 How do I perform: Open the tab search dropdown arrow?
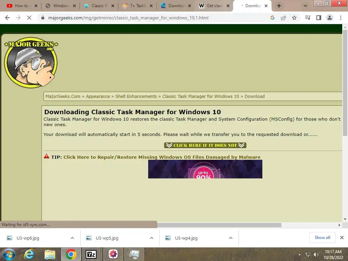(x=306, y=6)
